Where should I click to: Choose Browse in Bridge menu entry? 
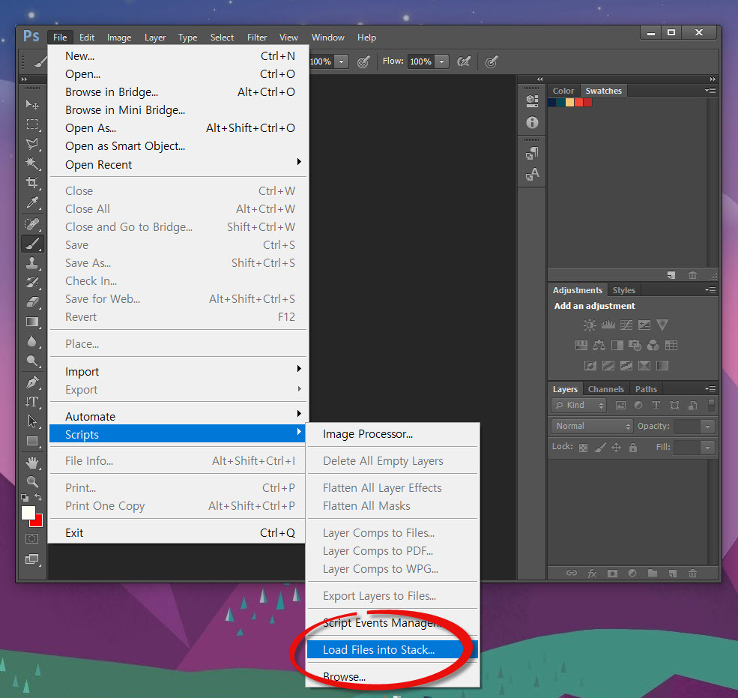(179, 91)
